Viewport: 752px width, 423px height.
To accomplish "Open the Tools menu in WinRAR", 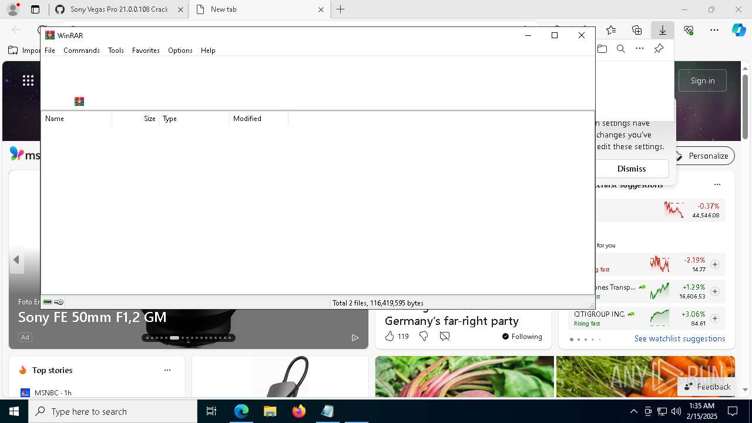I will pyautogui.click(x=116, y=51).
